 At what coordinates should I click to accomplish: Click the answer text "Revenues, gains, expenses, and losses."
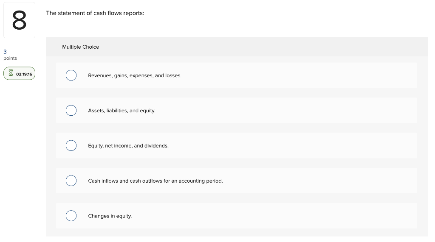point(135,75)
